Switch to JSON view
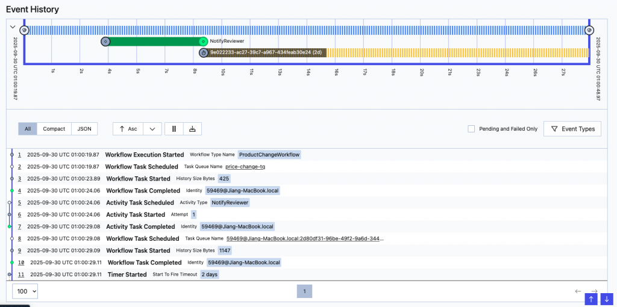Image resolution: width=617 pixels, height=307 pixels. 84,129
